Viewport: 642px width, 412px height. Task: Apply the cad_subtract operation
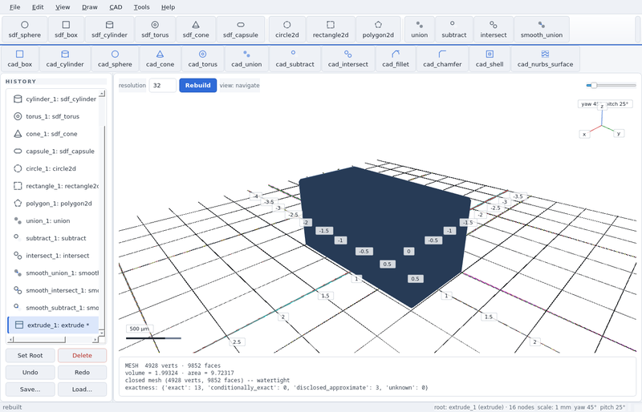(295, 59)
